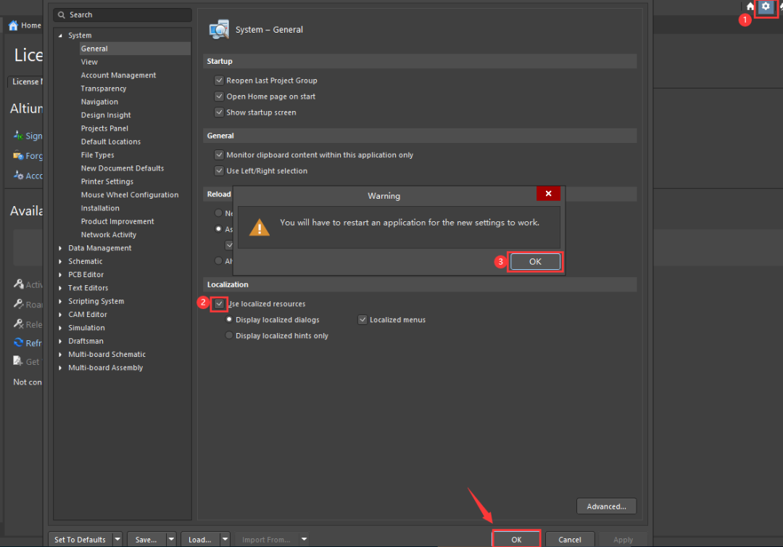
Task: Select Mouse Wheel Configuration in the tree
Action: coord(129,195)
